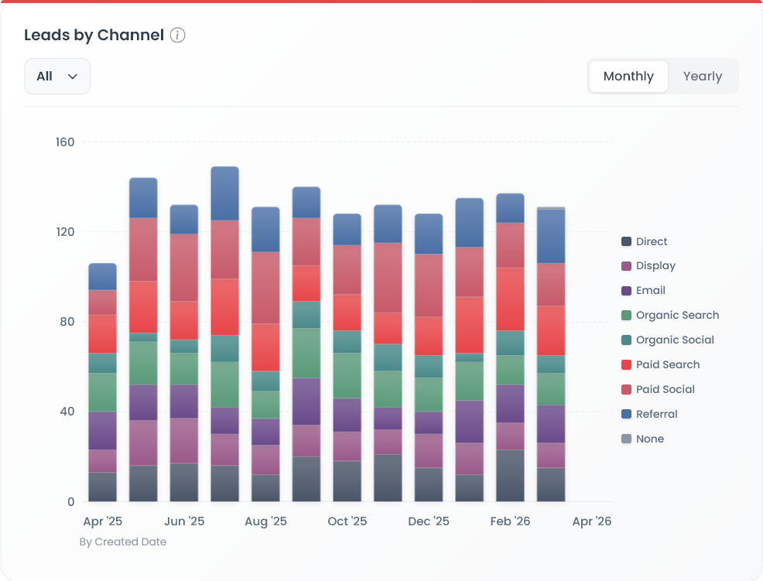The width and height of the screenshot is (763, 581).
Task: Click the Paid Search legend marker
Action: point(624,364)
